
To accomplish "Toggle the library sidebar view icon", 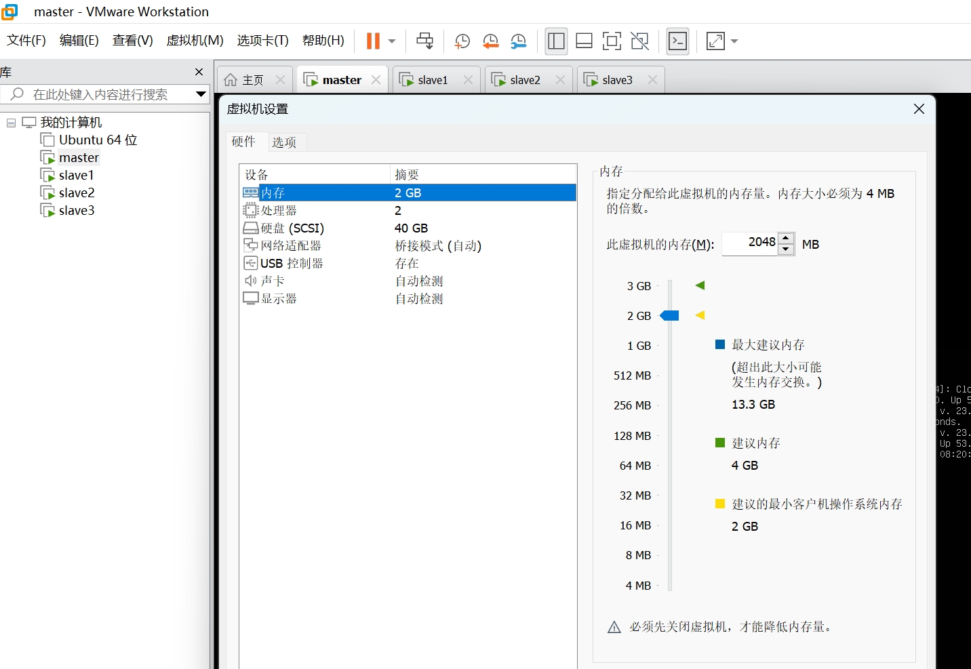I will tap(556, 41).
